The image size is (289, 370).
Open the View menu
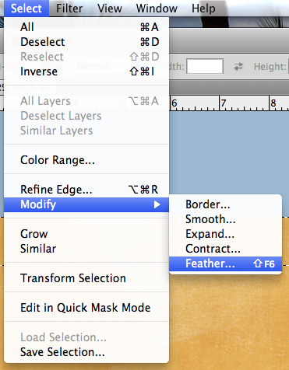point(110,9)
